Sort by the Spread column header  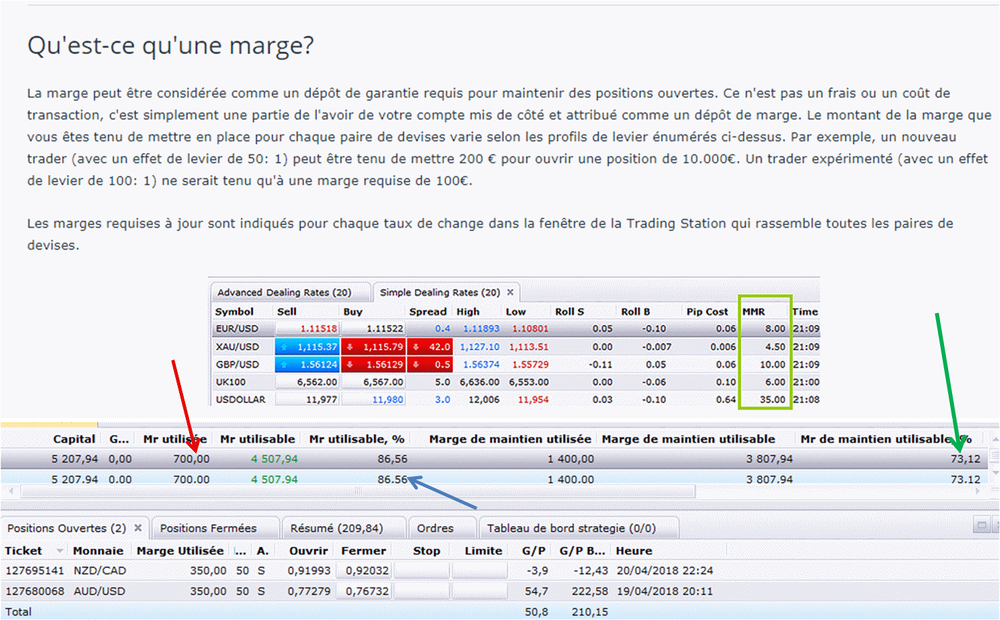click(428, 312)
